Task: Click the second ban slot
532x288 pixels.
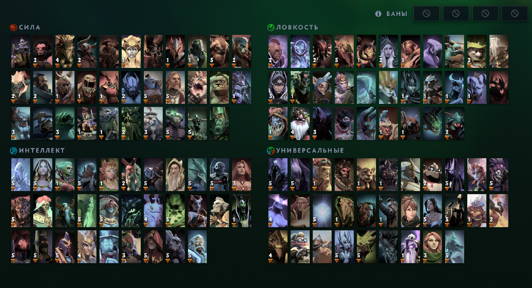Action: click(x=456, y=14)
